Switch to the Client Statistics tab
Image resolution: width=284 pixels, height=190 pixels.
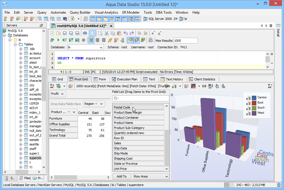pyautogui.click(x=202, y=80)
